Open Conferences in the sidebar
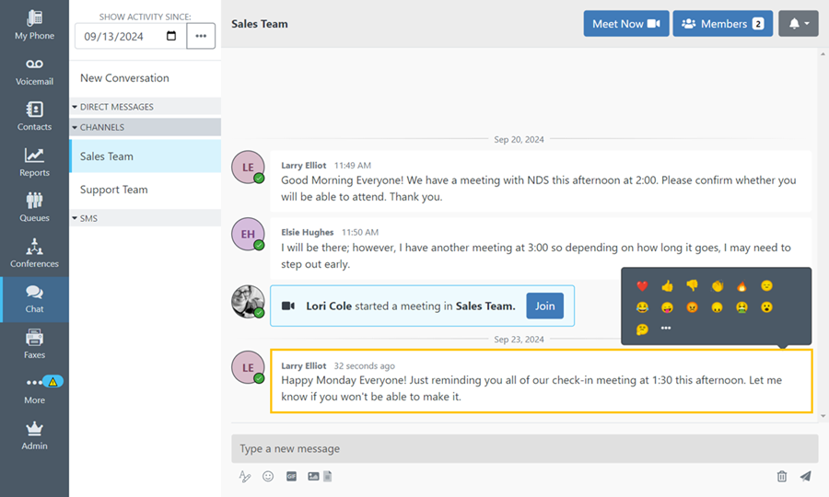 pyautogui.click(x=34, y=253)
